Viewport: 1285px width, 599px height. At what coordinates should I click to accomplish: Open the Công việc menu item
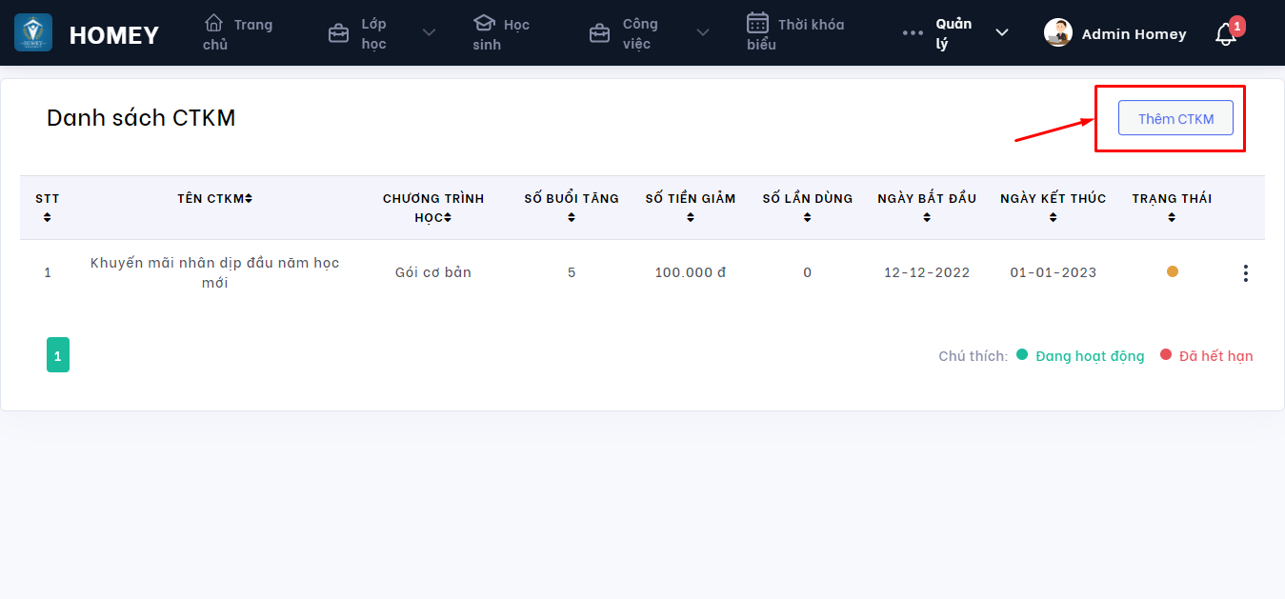point(638,33)
